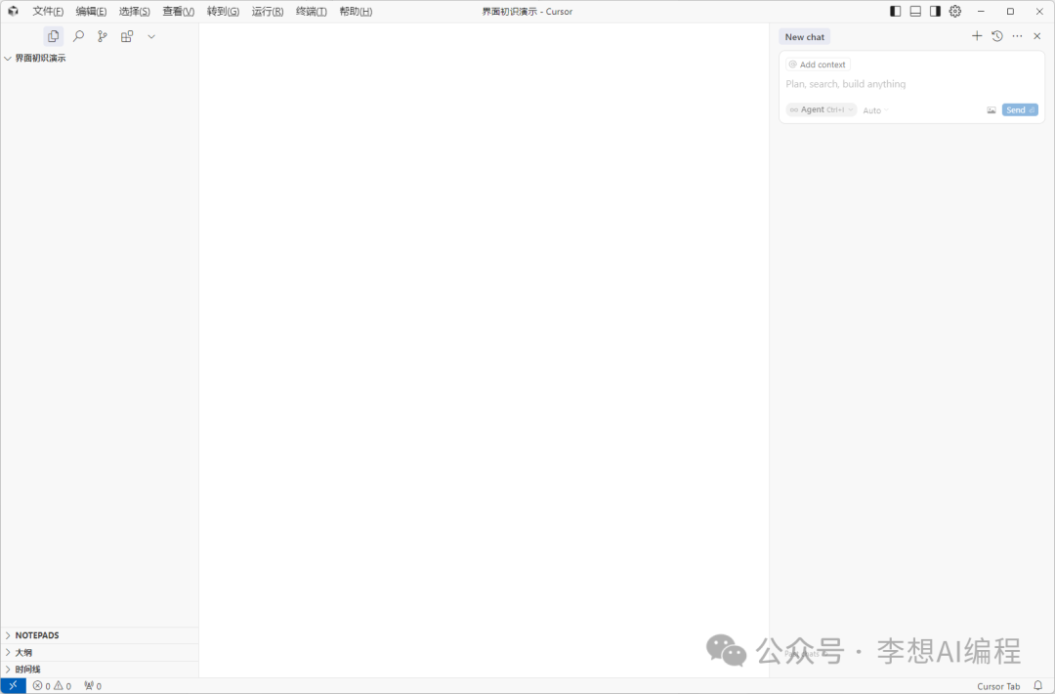Open the 运行(R) menu
Viewport: 1055px width, 694px height.
click(267, 12)
